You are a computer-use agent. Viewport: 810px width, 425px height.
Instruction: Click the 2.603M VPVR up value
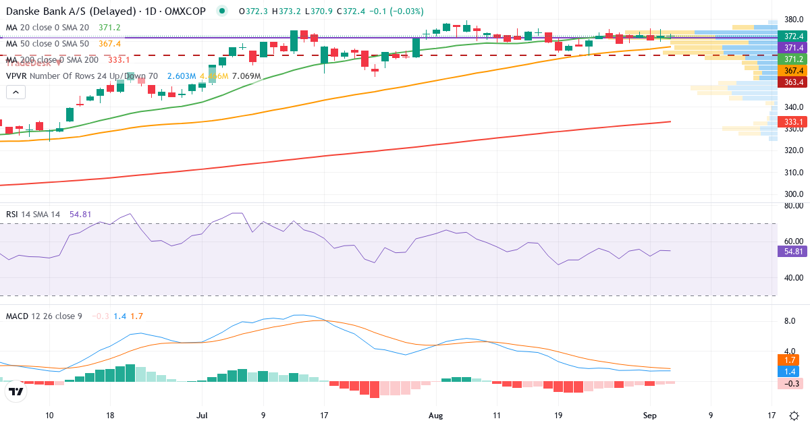coord(182,76)
